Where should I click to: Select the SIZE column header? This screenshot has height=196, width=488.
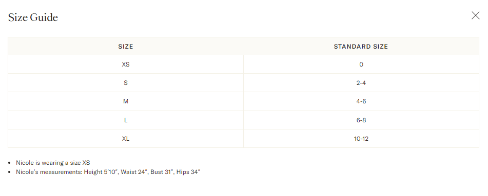pyautogui.click(x=126, y=46)
